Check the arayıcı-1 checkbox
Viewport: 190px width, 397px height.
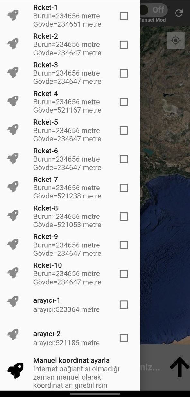click(x=124, y=304)
